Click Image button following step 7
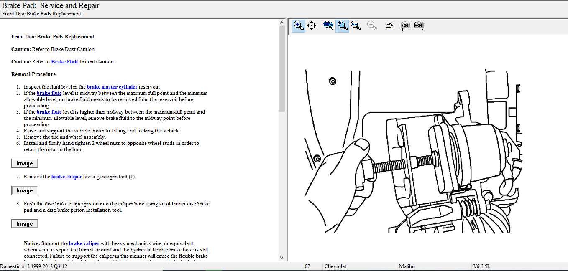Screen dimensions: 568x271 tap(25, 190)
